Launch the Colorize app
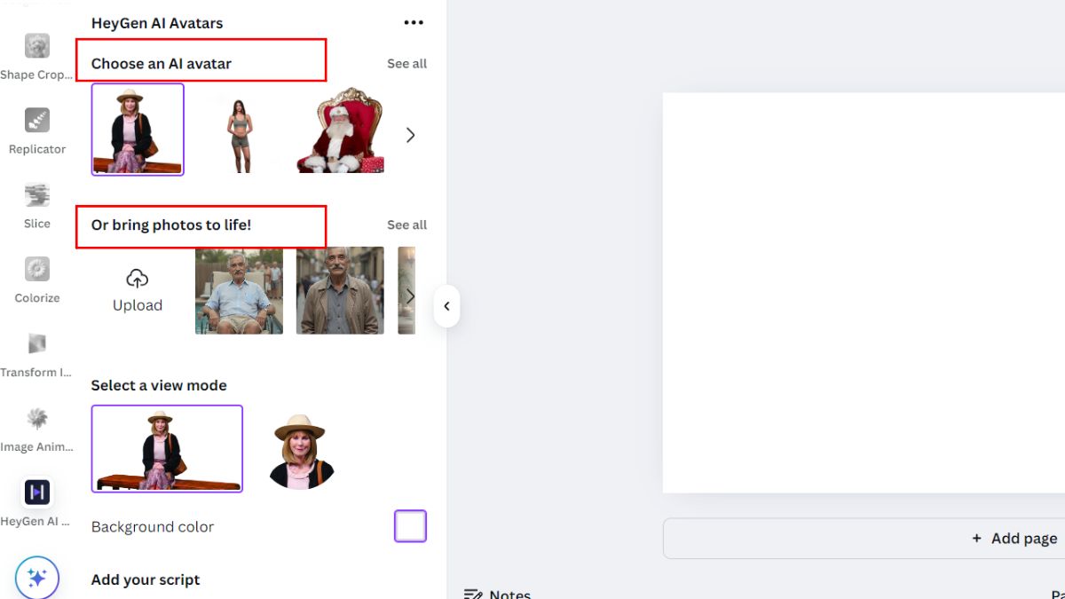This screenshot has width=1065, height=599. pyautogui.click(x=35, y=271)
